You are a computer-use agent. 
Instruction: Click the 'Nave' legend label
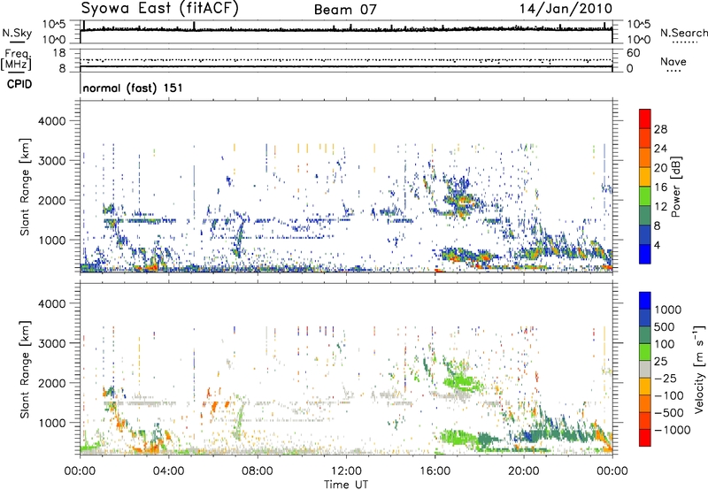(673, 61)
